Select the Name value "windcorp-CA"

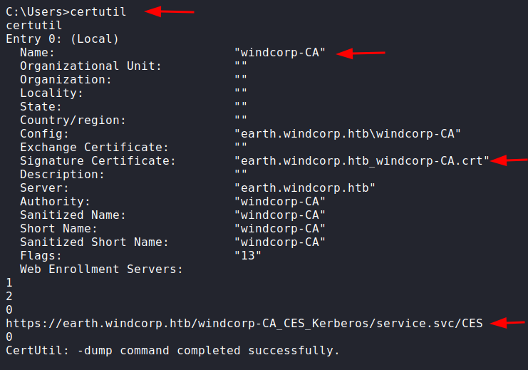coord(280,52)
